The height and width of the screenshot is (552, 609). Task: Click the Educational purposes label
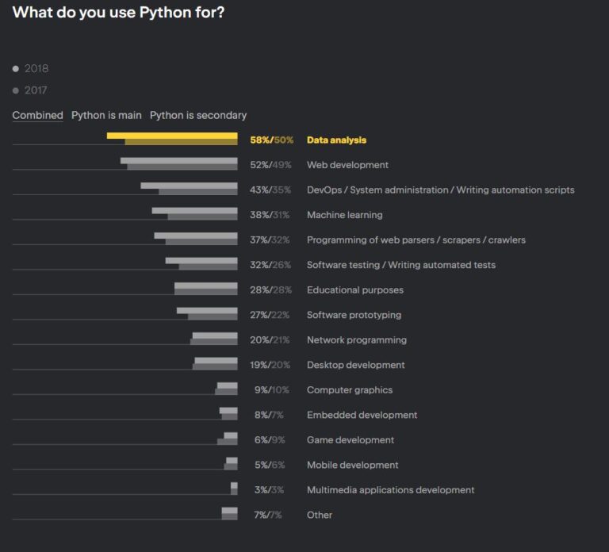click(354, 290)
